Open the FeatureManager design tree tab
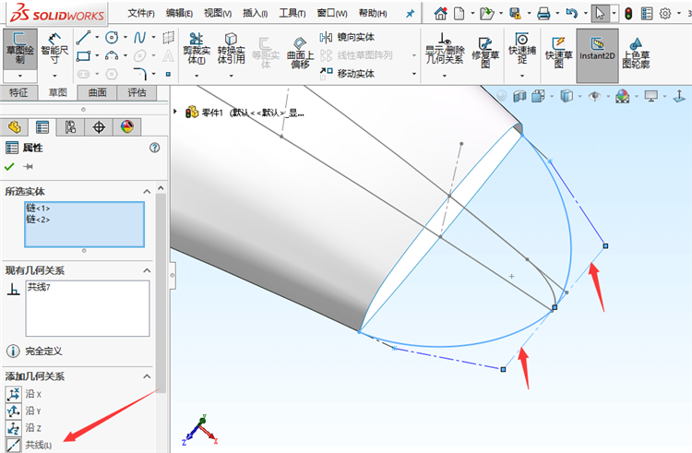Screen dimensions: 692x453 [14, 127]
